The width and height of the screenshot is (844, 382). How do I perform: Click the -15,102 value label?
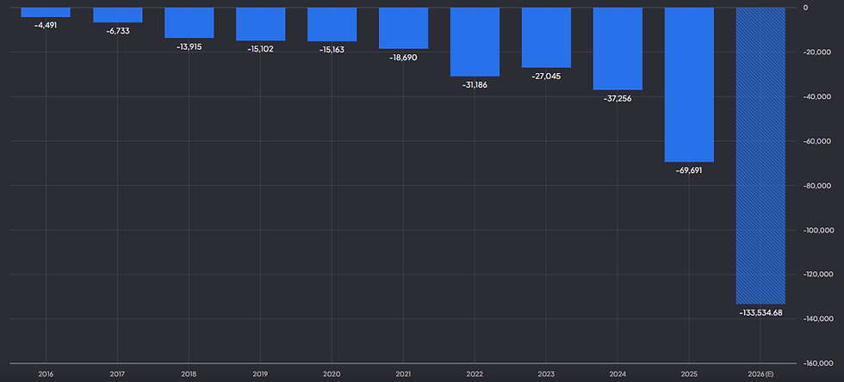(260, 49)
